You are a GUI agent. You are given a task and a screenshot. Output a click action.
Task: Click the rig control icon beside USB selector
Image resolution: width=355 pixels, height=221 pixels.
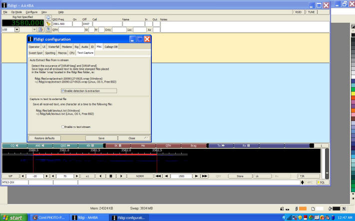40,29
